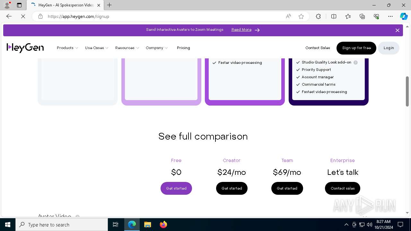The image size is (411, 231).
Task: Click the address bar URL
Action: tap(78, 16)
